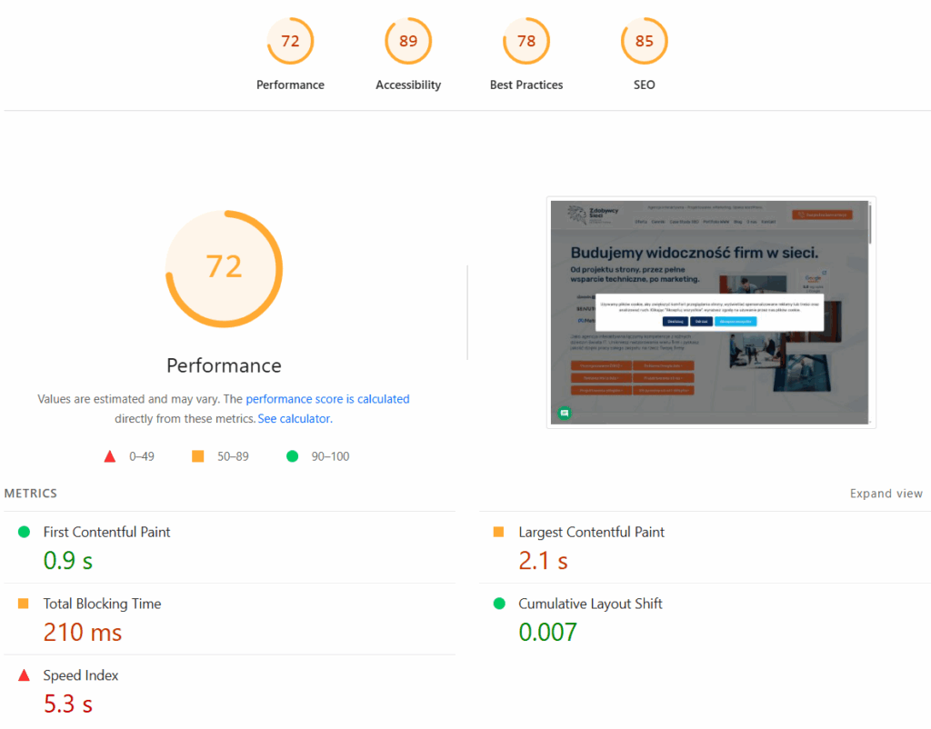This screenshot has width=931, height=729.
Task: Open the Expand view option
Action: pos(886,493)
